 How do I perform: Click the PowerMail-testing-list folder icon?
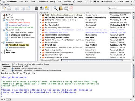(x=6, y=47)
